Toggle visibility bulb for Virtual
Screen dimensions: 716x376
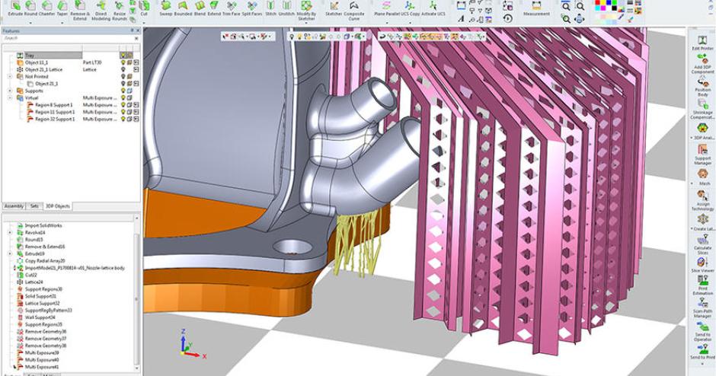point(123,97)
